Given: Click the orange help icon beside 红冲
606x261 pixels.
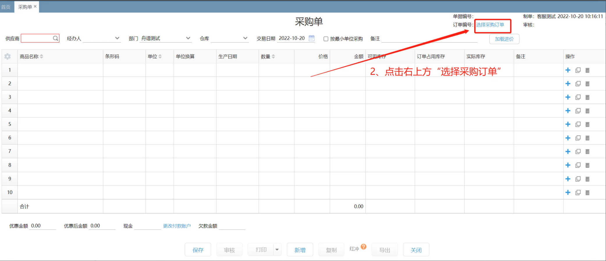Looking at the screenshot, I should (x=363, y=247).
